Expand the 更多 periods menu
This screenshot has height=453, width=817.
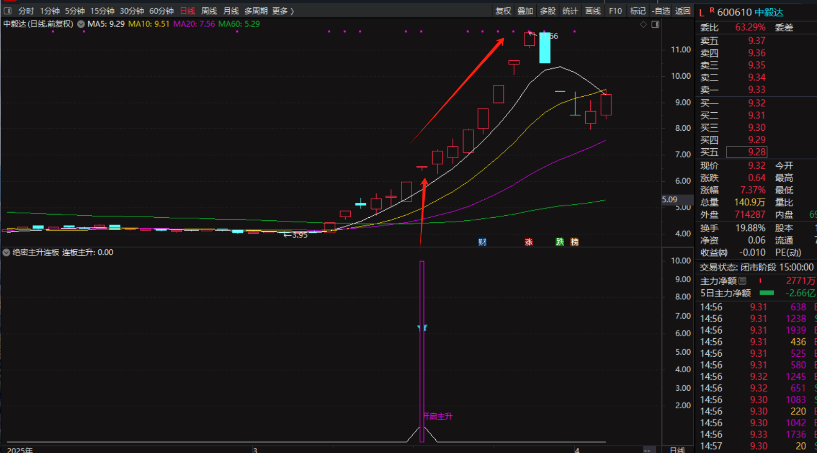[x=283, y=11]
